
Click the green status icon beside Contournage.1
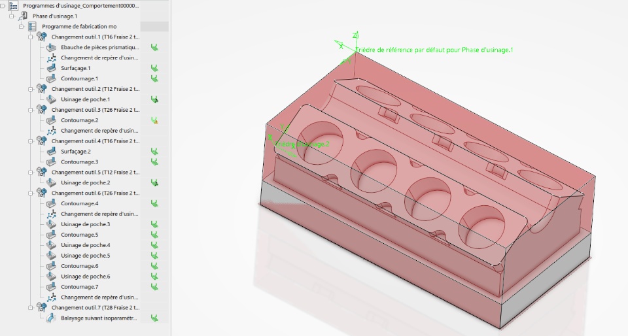[154, 78]
